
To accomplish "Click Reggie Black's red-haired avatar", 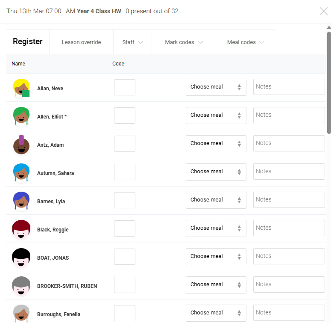I will pyautogui.click(x=21, y=229).
